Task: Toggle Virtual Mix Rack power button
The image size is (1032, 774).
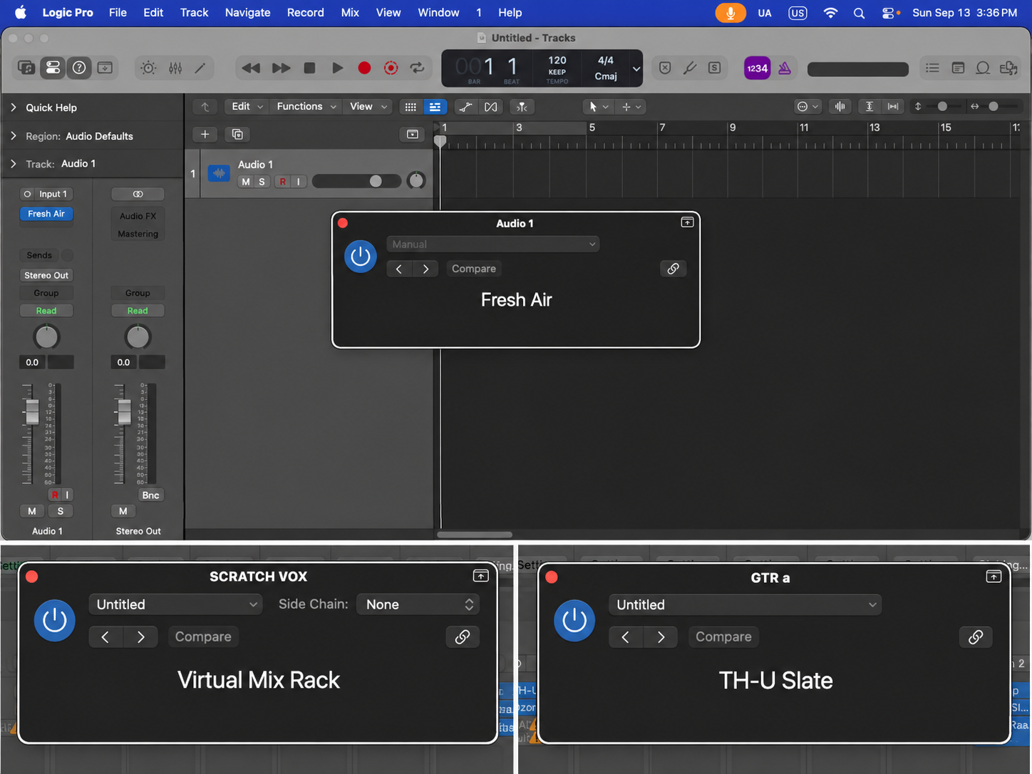Action: pyautogui.click(x=55, y=621)
